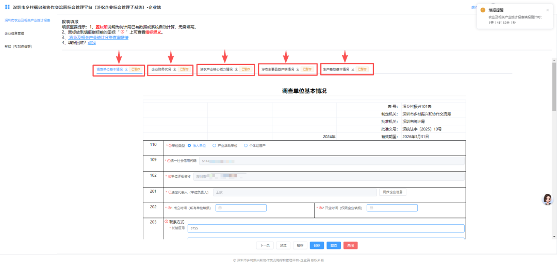This screenshot has height=268, width=557.
Task: Open the 农业及相关产业统计分类查询链接 link
Action: click(x=99, y=38)
